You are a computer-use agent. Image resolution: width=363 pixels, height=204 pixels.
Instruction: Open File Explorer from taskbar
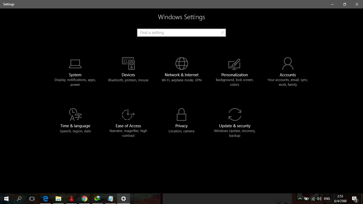click(x=58, y=199)
